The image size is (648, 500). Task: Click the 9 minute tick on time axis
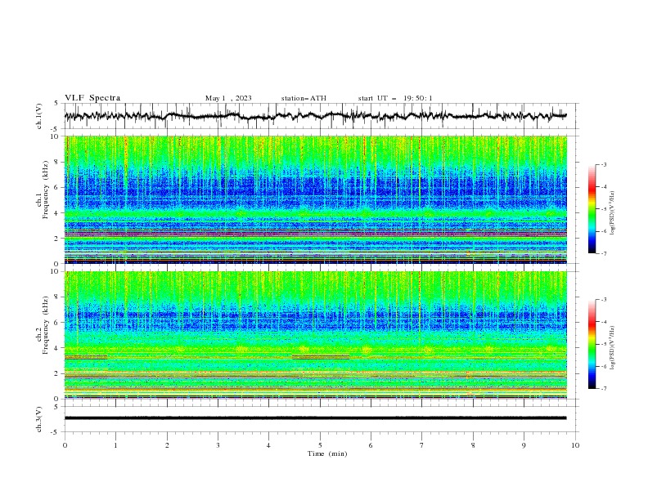524,445
